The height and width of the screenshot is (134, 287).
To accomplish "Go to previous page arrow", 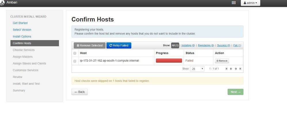I will 231,69.
